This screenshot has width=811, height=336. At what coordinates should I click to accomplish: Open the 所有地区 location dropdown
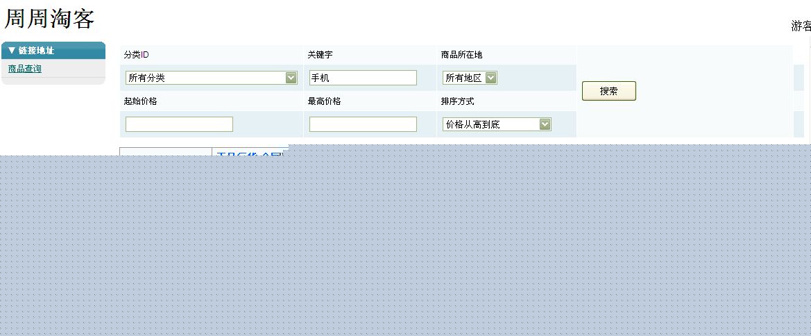[x=470, y=78]
